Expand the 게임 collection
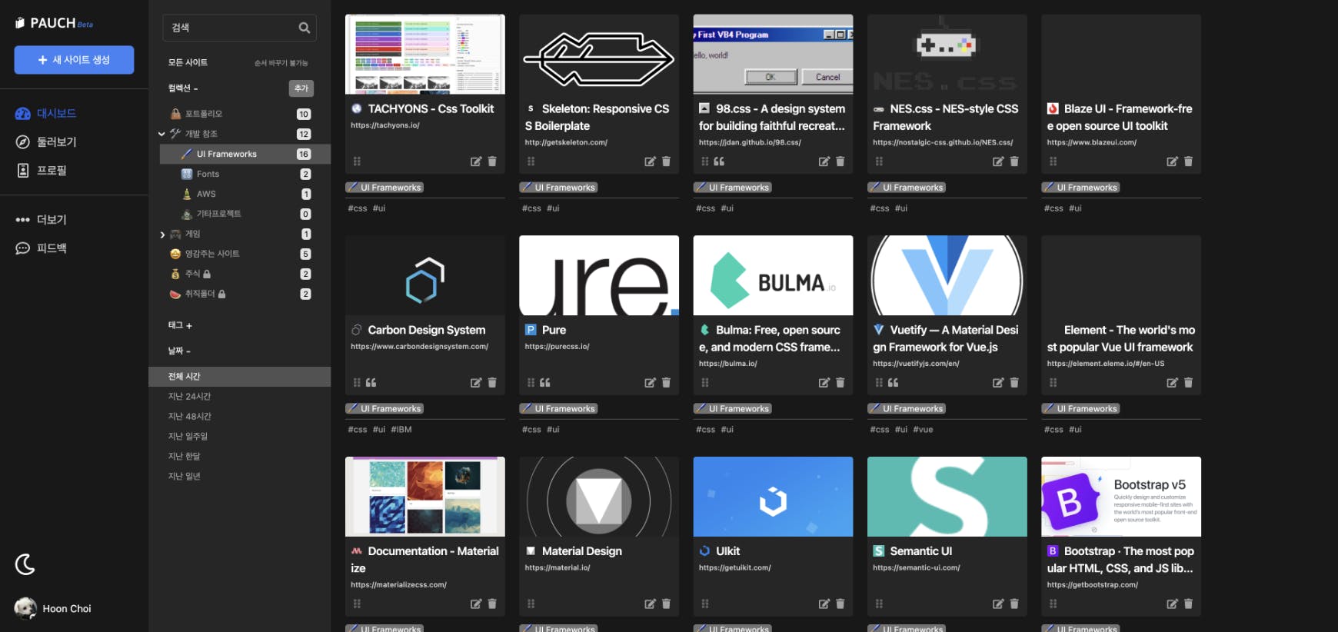This screenshot has height=632, width=1338. pos(162,235)
